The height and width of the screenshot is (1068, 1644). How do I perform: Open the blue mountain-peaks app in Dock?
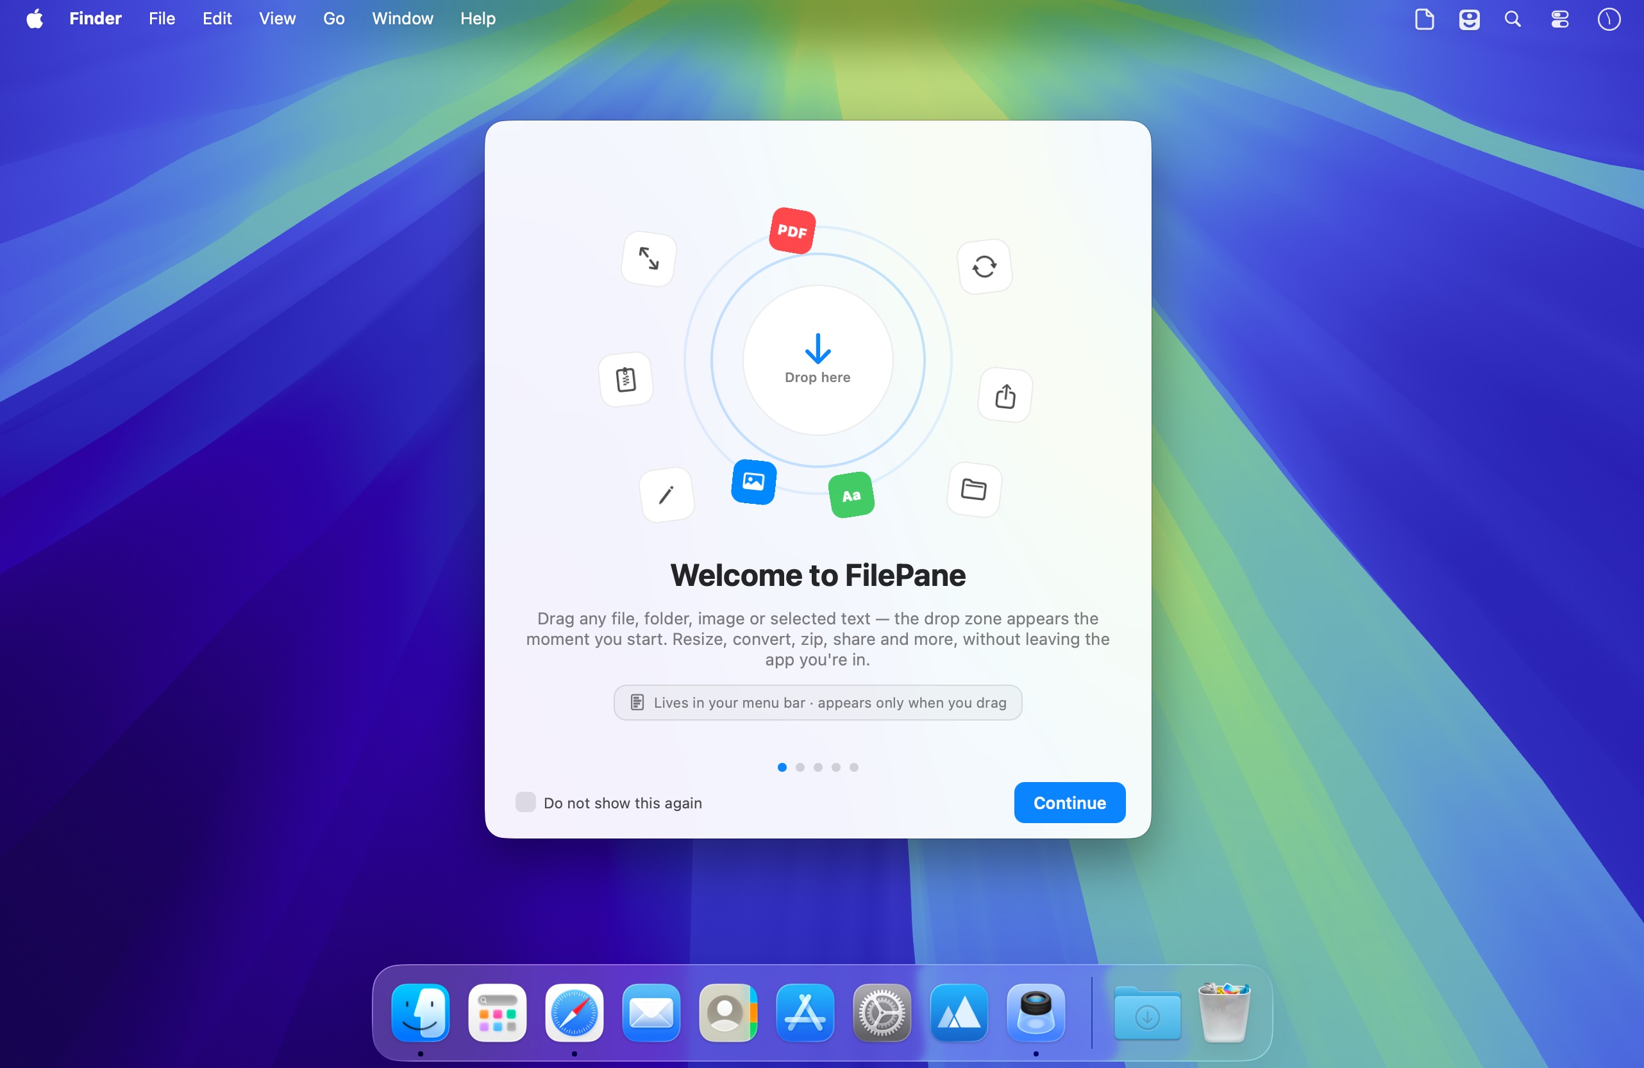coord(959,1012)
